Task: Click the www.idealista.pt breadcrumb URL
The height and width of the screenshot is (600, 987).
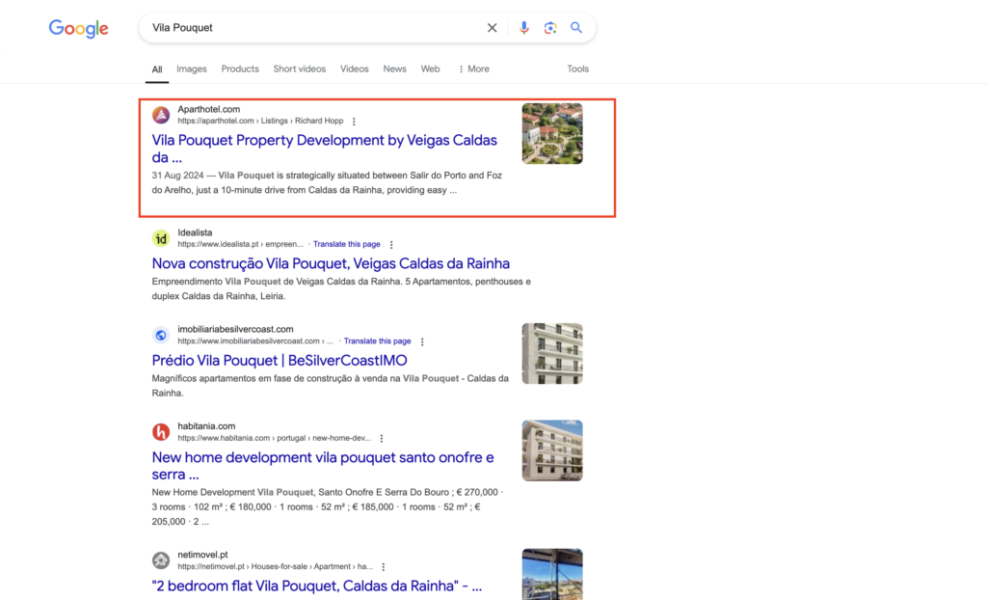Action: click(240, 245)
